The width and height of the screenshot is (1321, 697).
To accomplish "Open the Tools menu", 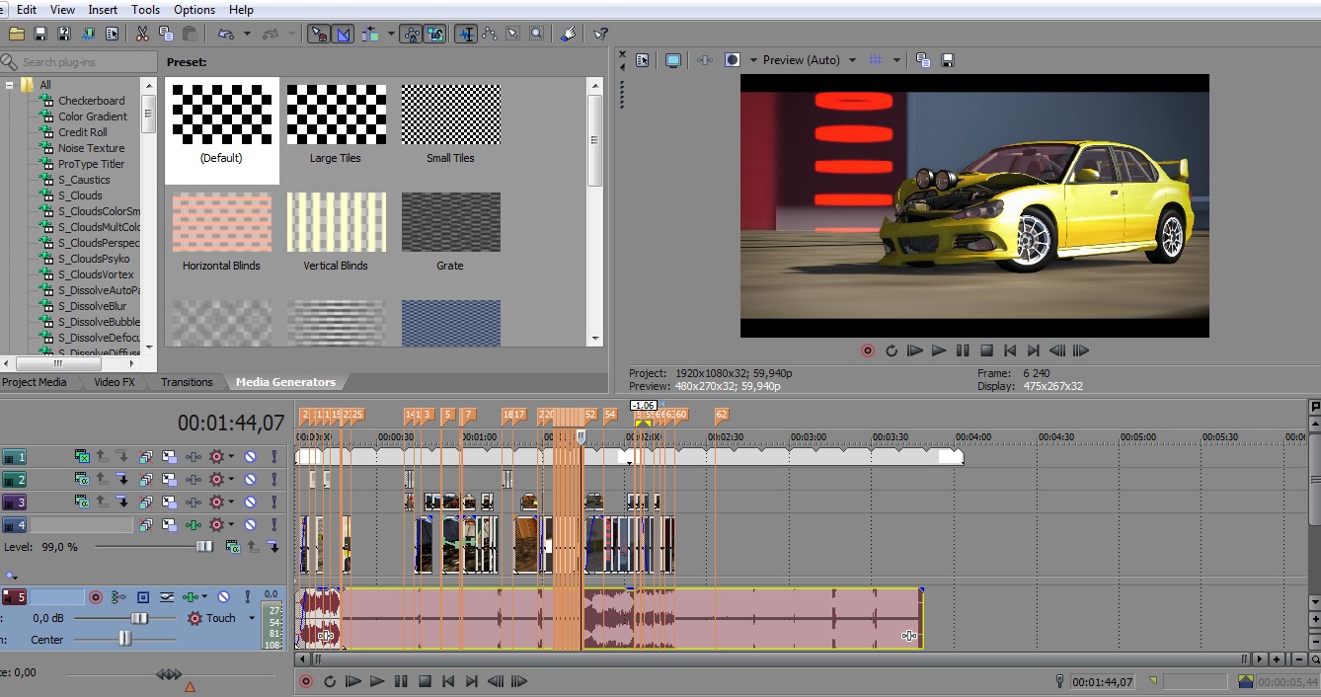I will click(x=145, y=10).
